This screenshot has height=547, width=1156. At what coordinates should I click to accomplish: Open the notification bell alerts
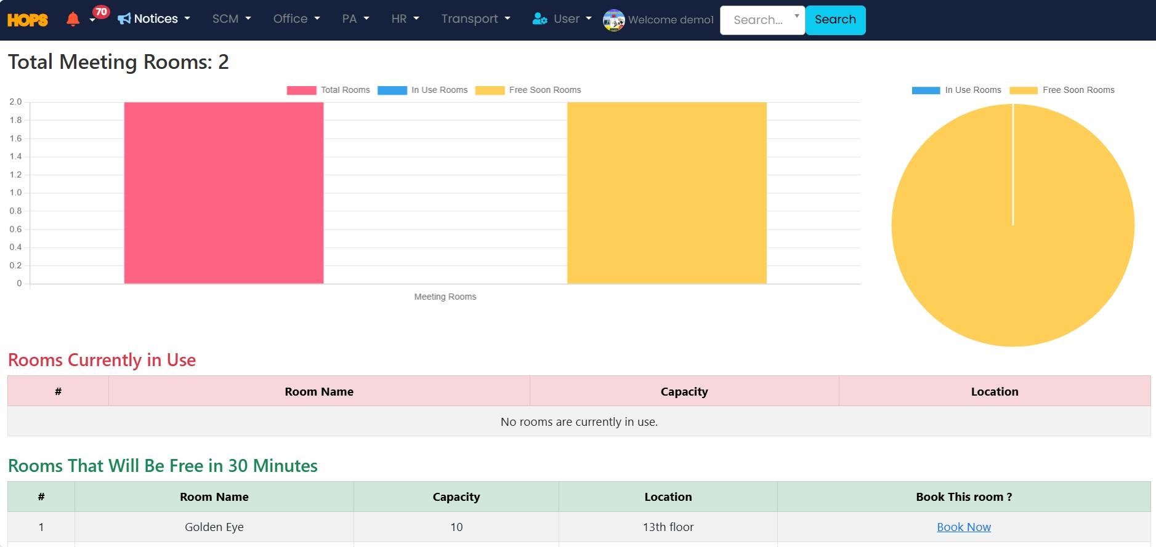(73, 19)
